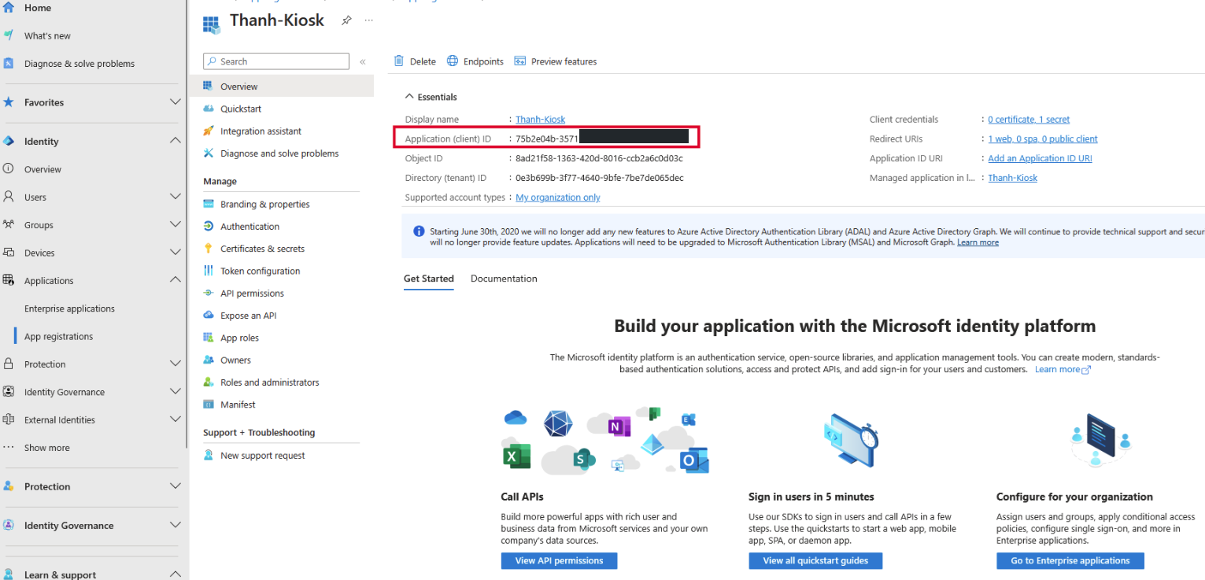
Task: Click the Certificates & secrets key icon
Action: point(209,248)
